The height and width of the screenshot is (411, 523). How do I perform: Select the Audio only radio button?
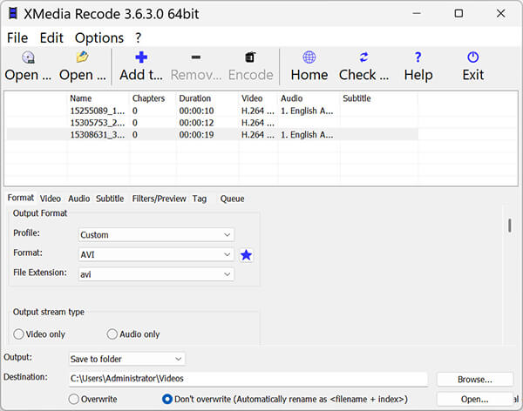[x=112, y=334]
